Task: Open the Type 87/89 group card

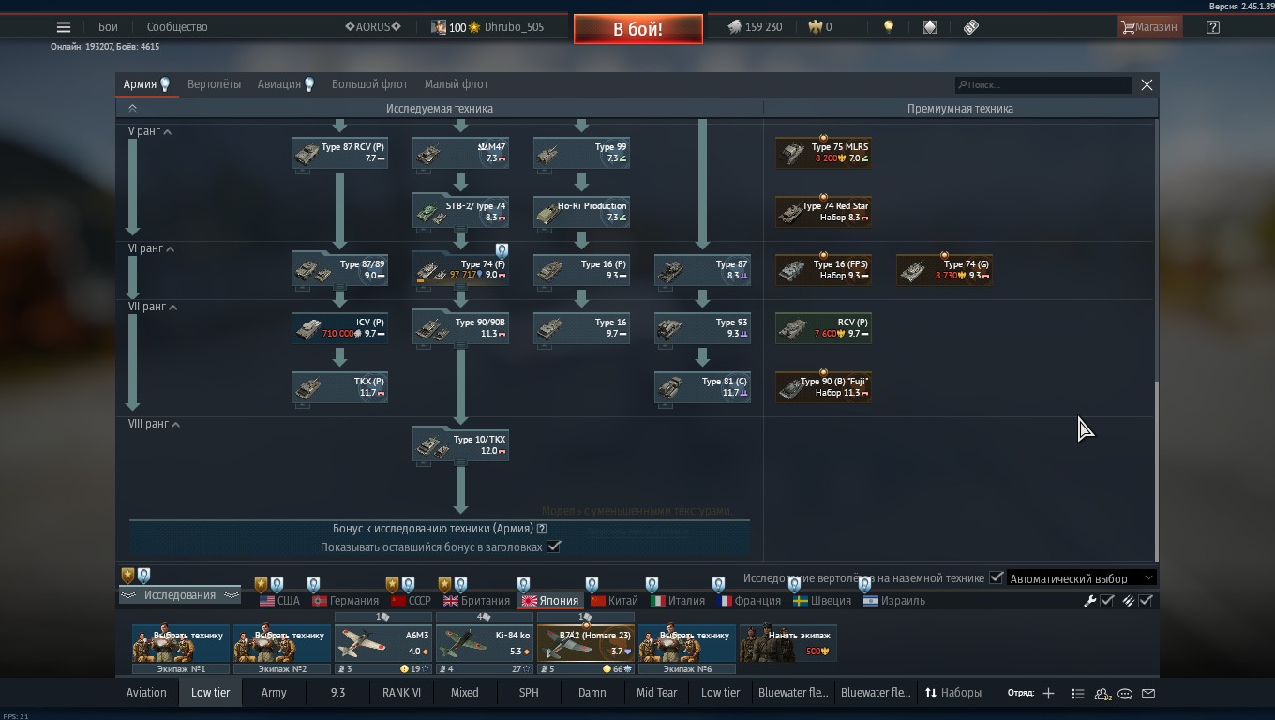Action: (339, 271)
